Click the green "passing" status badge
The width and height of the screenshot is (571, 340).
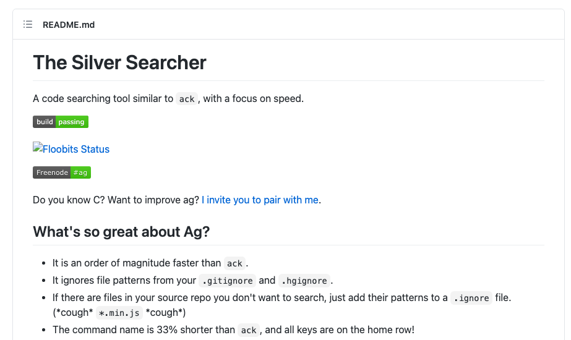click(72, 122)
